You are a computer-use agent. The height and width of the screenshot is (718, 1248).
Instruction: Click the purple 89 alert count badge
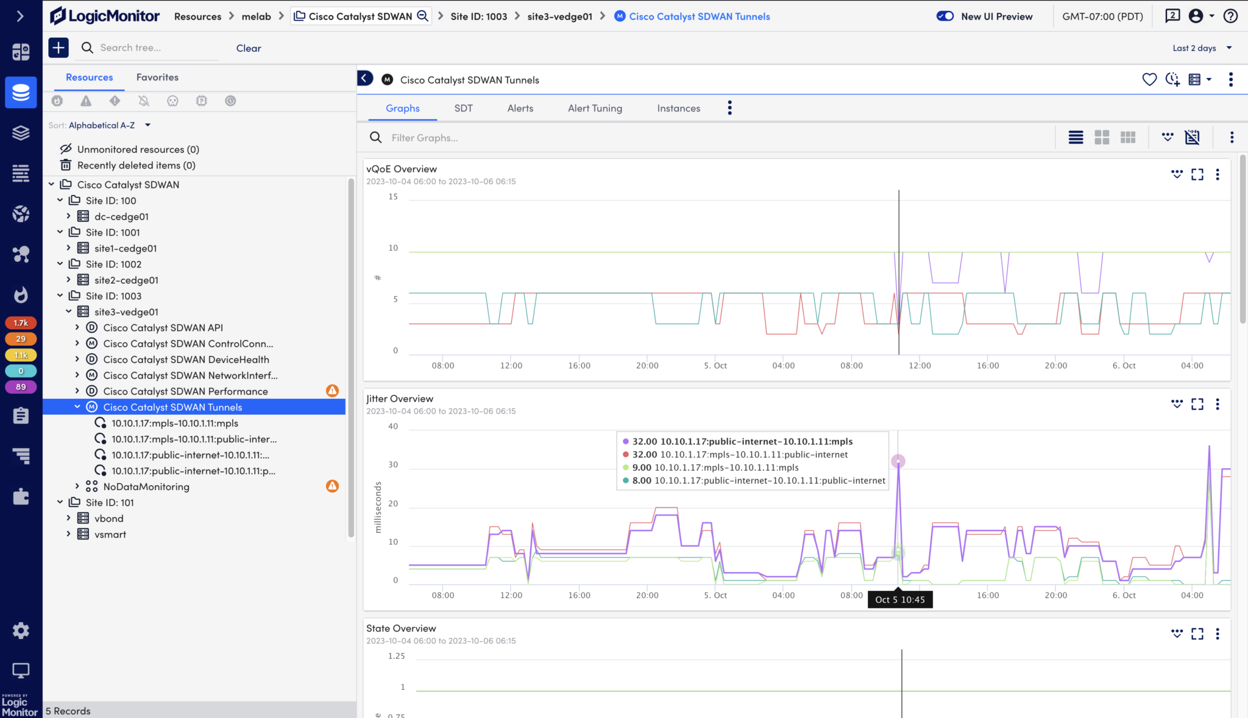[21, 387]
